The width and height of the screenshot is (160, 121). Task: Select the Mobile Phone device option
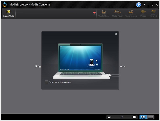click(104, 13)
